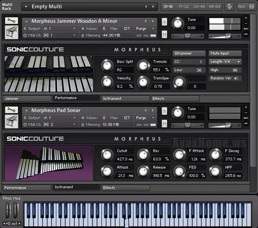Load previous preset for Morpheus Pad Sonar
Screen dimensions: 258x228
pos(145,110)
